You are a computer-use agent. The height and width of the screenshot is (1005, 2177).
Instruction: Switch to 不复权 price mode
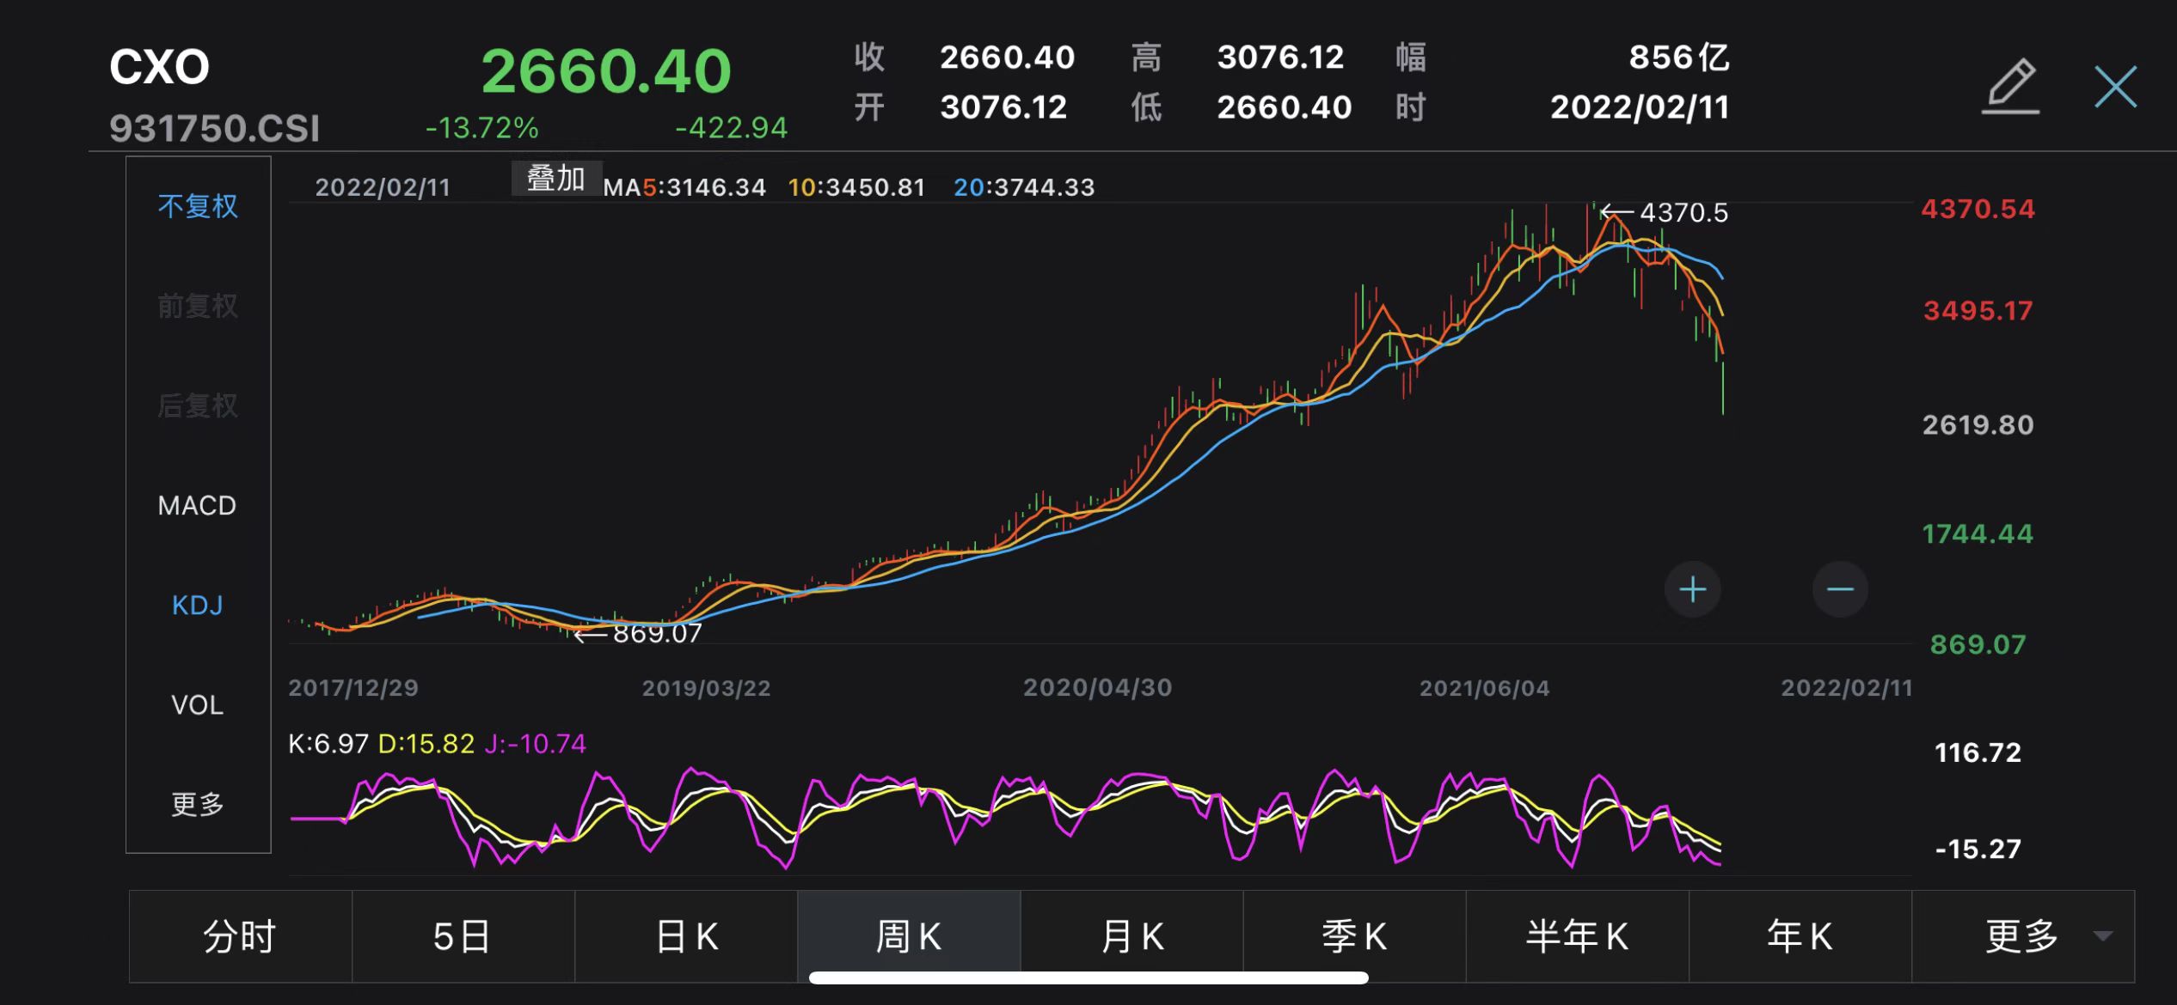199,206
